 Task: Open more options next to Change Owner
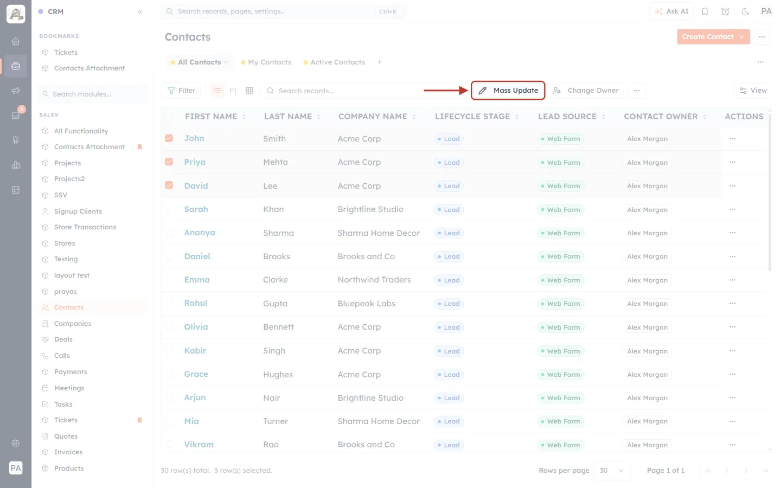tap(637, 91)
